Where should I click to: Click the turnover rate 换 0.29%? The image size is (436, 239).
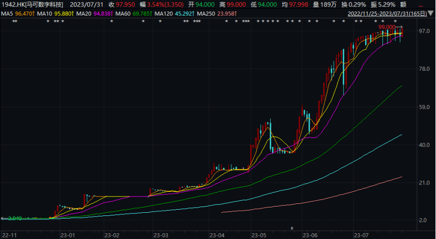[x=353, y=4]
